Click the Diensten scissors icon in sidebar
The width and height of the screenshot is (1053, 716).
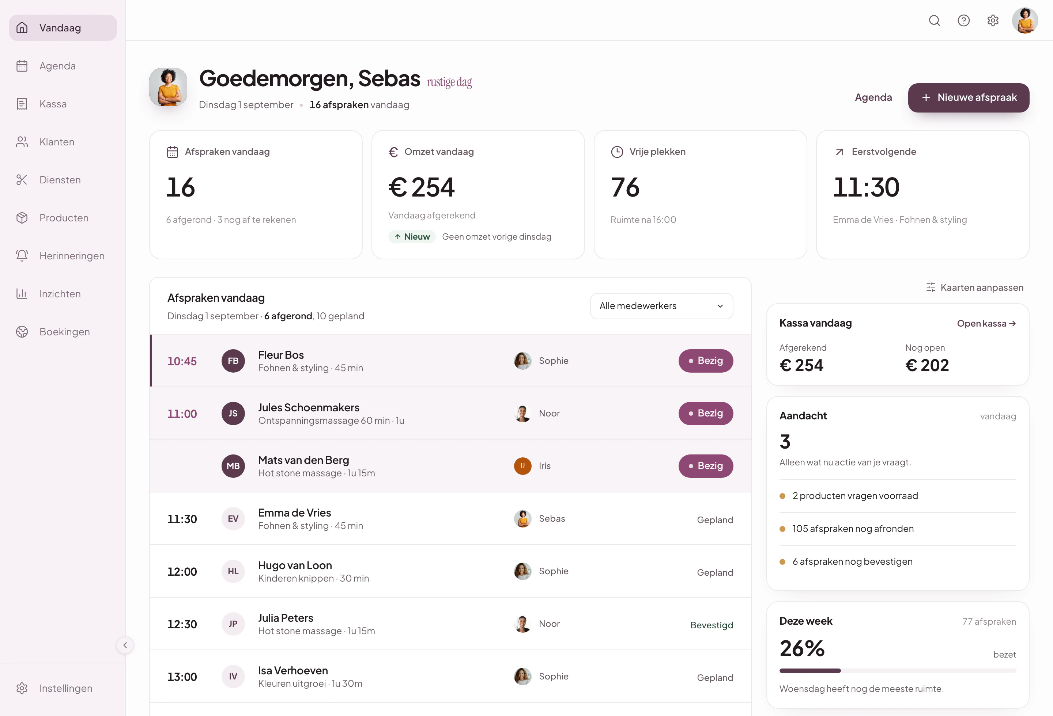22,180
